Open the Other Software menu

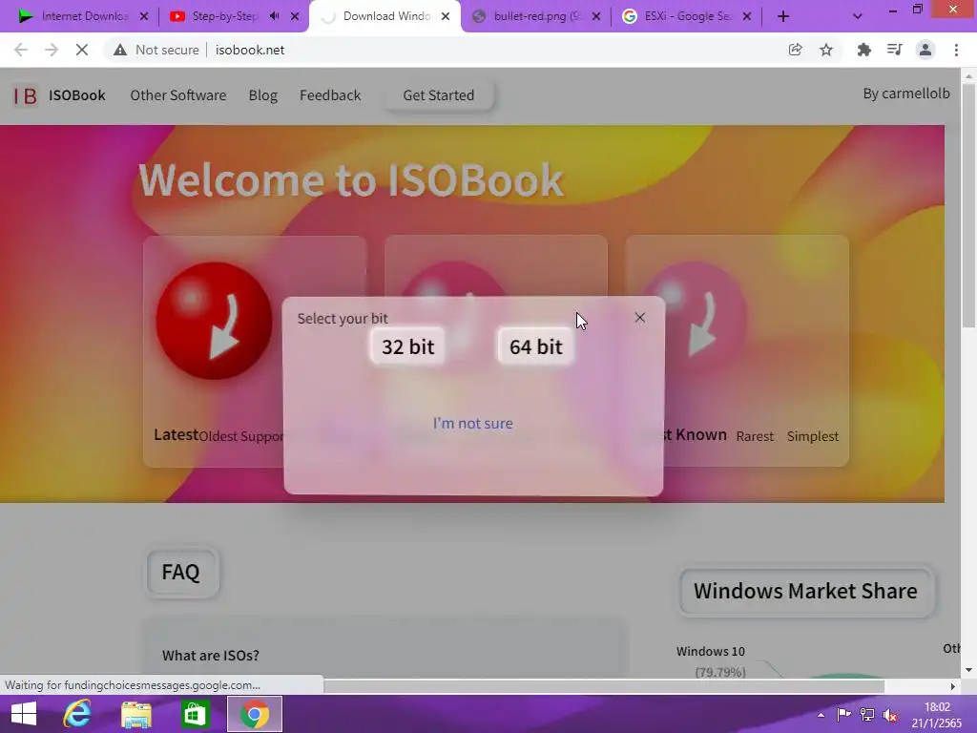coord(178,95)
